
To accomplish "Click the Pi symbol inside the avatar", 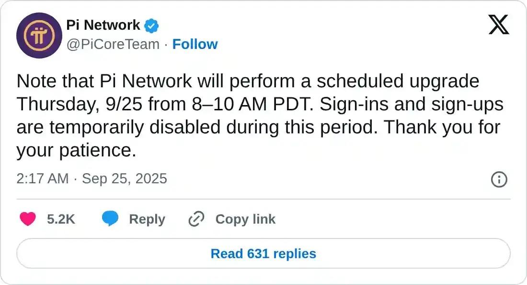I will click(x=40, y=35).
